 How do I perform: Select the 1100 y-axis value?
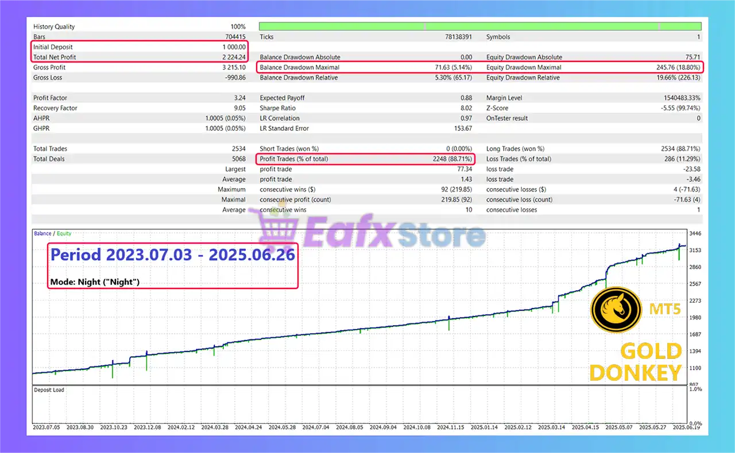[695, 368]
